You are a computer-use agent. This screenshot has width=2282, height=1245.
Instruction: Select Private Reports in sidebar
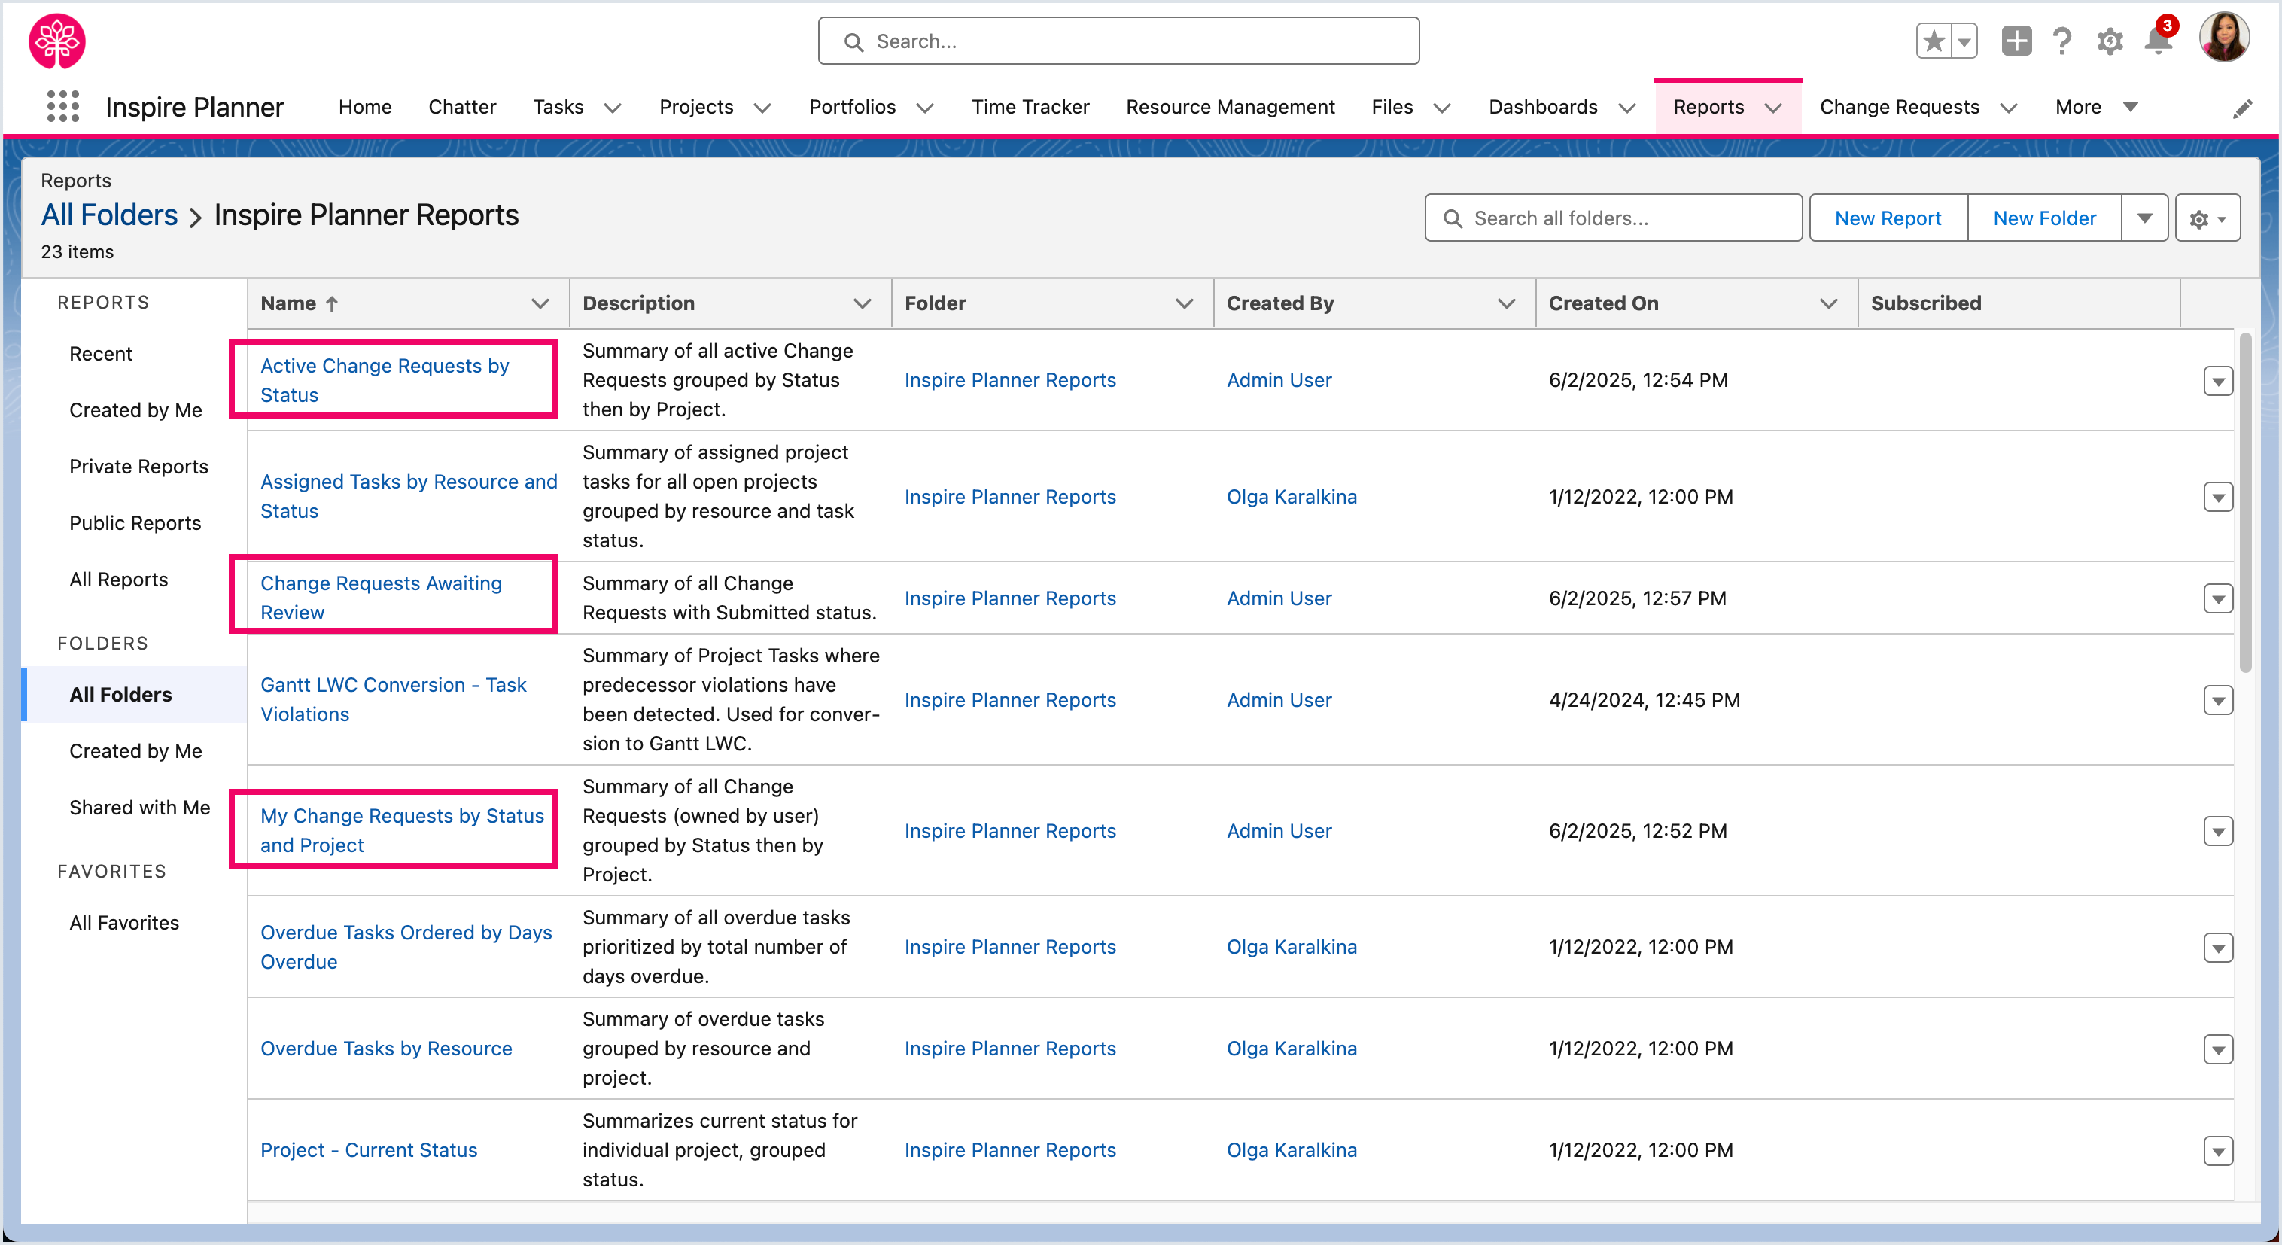pyautogui.click(x=138, y=466)
